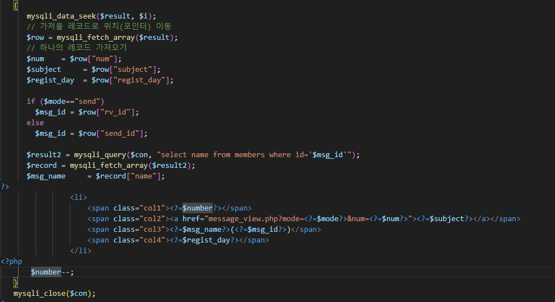Image resolution: width=555 pixels, height=302 pixels.
Task: Click the closing </li> tag
Action: (80, 250)
